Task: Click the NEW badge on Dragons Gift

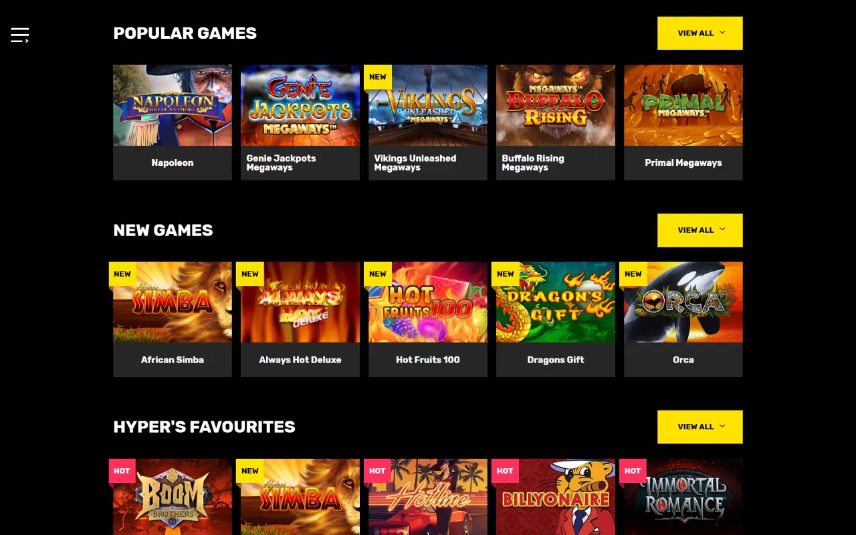Action: pos(506,274)
